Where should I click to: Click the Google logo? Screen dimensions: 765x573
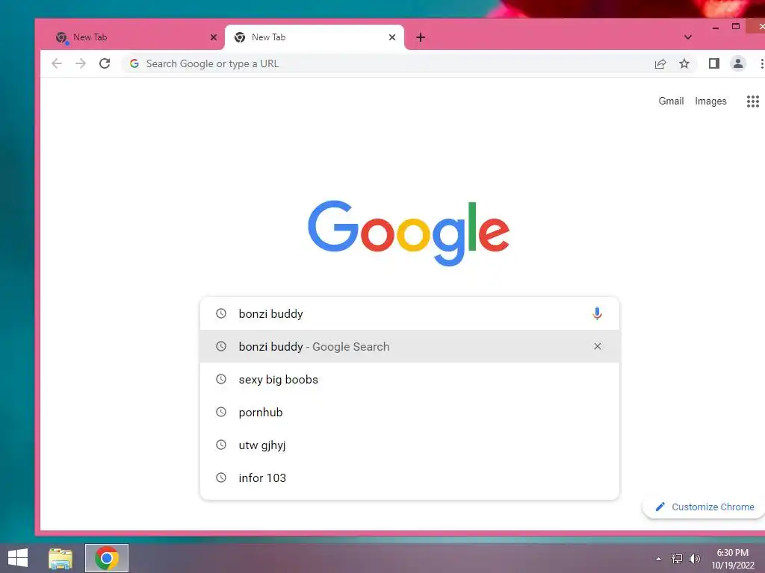[409, 233]
